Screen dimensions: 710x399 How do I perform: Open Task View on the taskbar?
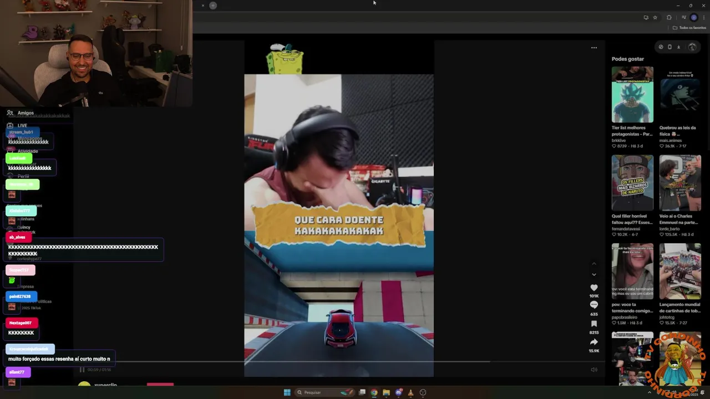(x=362, y=392)
